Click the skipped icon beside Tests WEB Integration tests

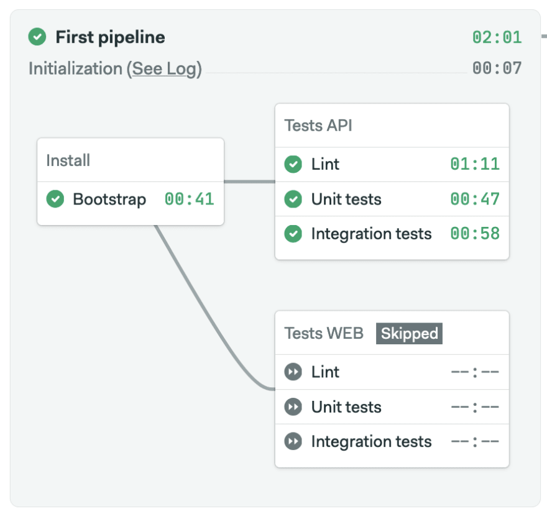[293, 441]
